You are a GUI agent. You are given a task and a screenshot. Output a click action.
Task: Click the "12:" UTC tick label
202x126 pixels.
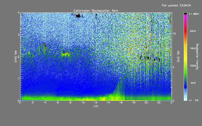[96, 103]
